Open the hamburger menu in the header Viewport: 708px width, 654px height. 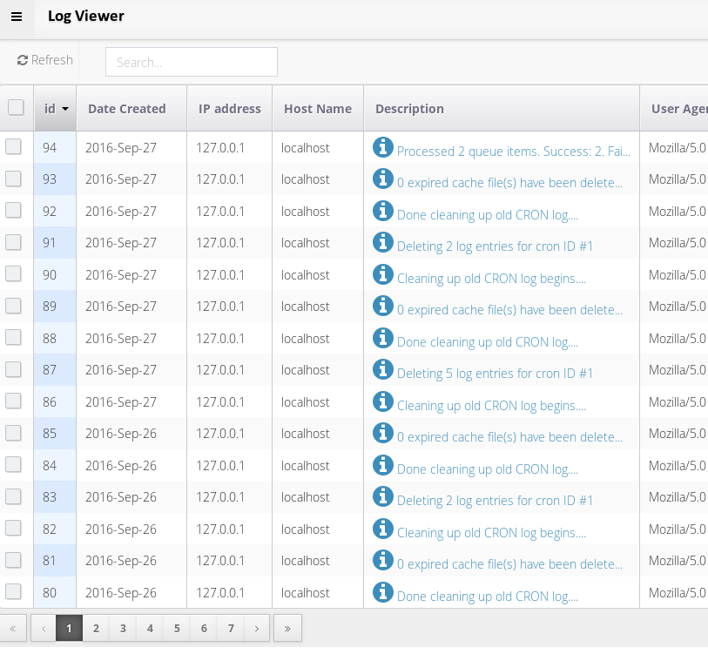pos(17,17)
